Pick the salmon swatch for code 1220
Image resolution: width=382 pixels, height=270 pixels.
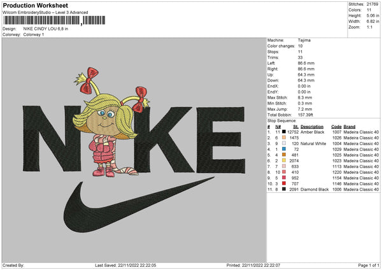(x=284, y=172)
